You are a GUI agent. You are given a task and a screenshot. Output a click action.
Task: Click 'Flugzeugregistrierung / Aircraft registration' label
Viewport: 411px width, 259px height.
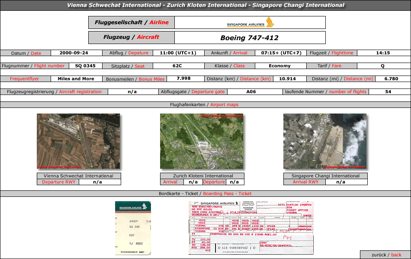tap(54, 92)
